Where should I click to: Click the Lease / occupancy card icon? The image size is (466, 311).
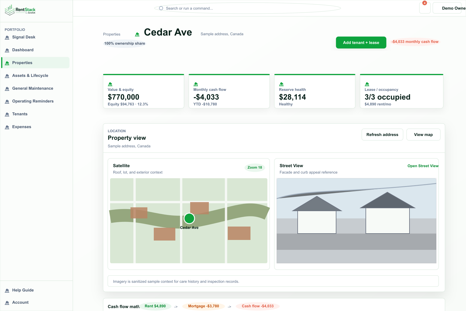click(x=367, y=84)
